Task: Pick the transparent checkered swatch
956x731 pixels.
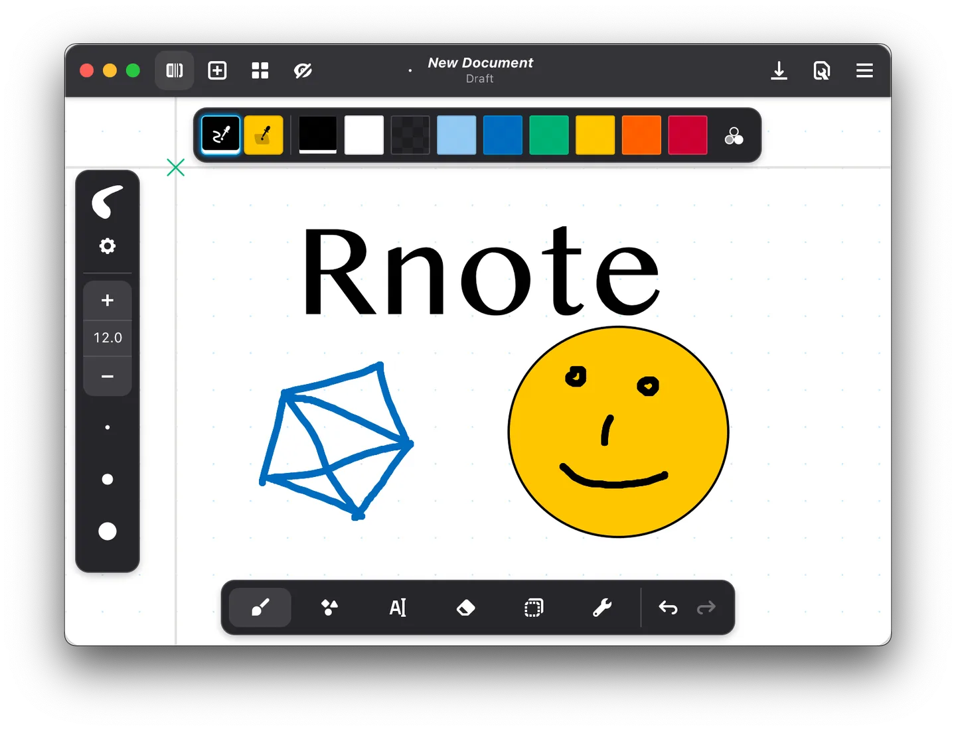Action: click(x=410, y=135)
